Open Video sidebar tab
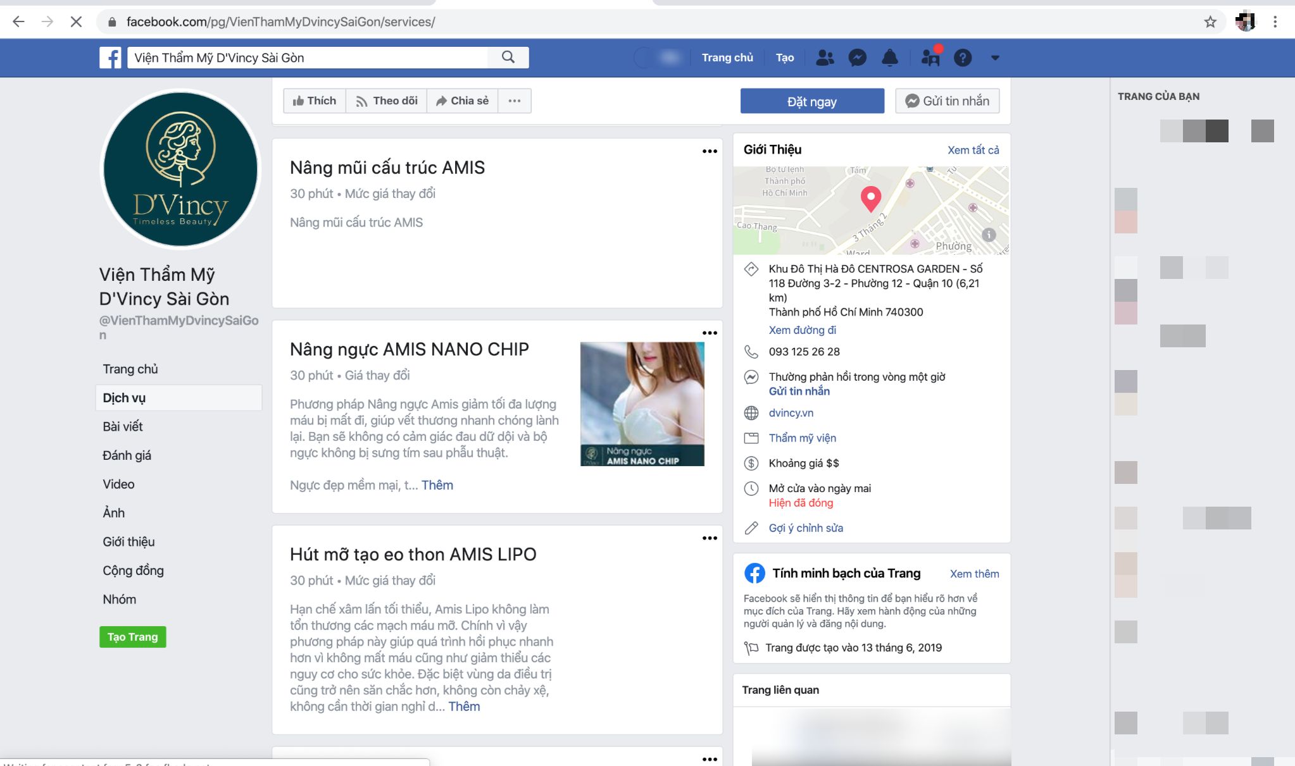Image resolution: width=1295 pixels, height=766 pixels. point(118,484)
